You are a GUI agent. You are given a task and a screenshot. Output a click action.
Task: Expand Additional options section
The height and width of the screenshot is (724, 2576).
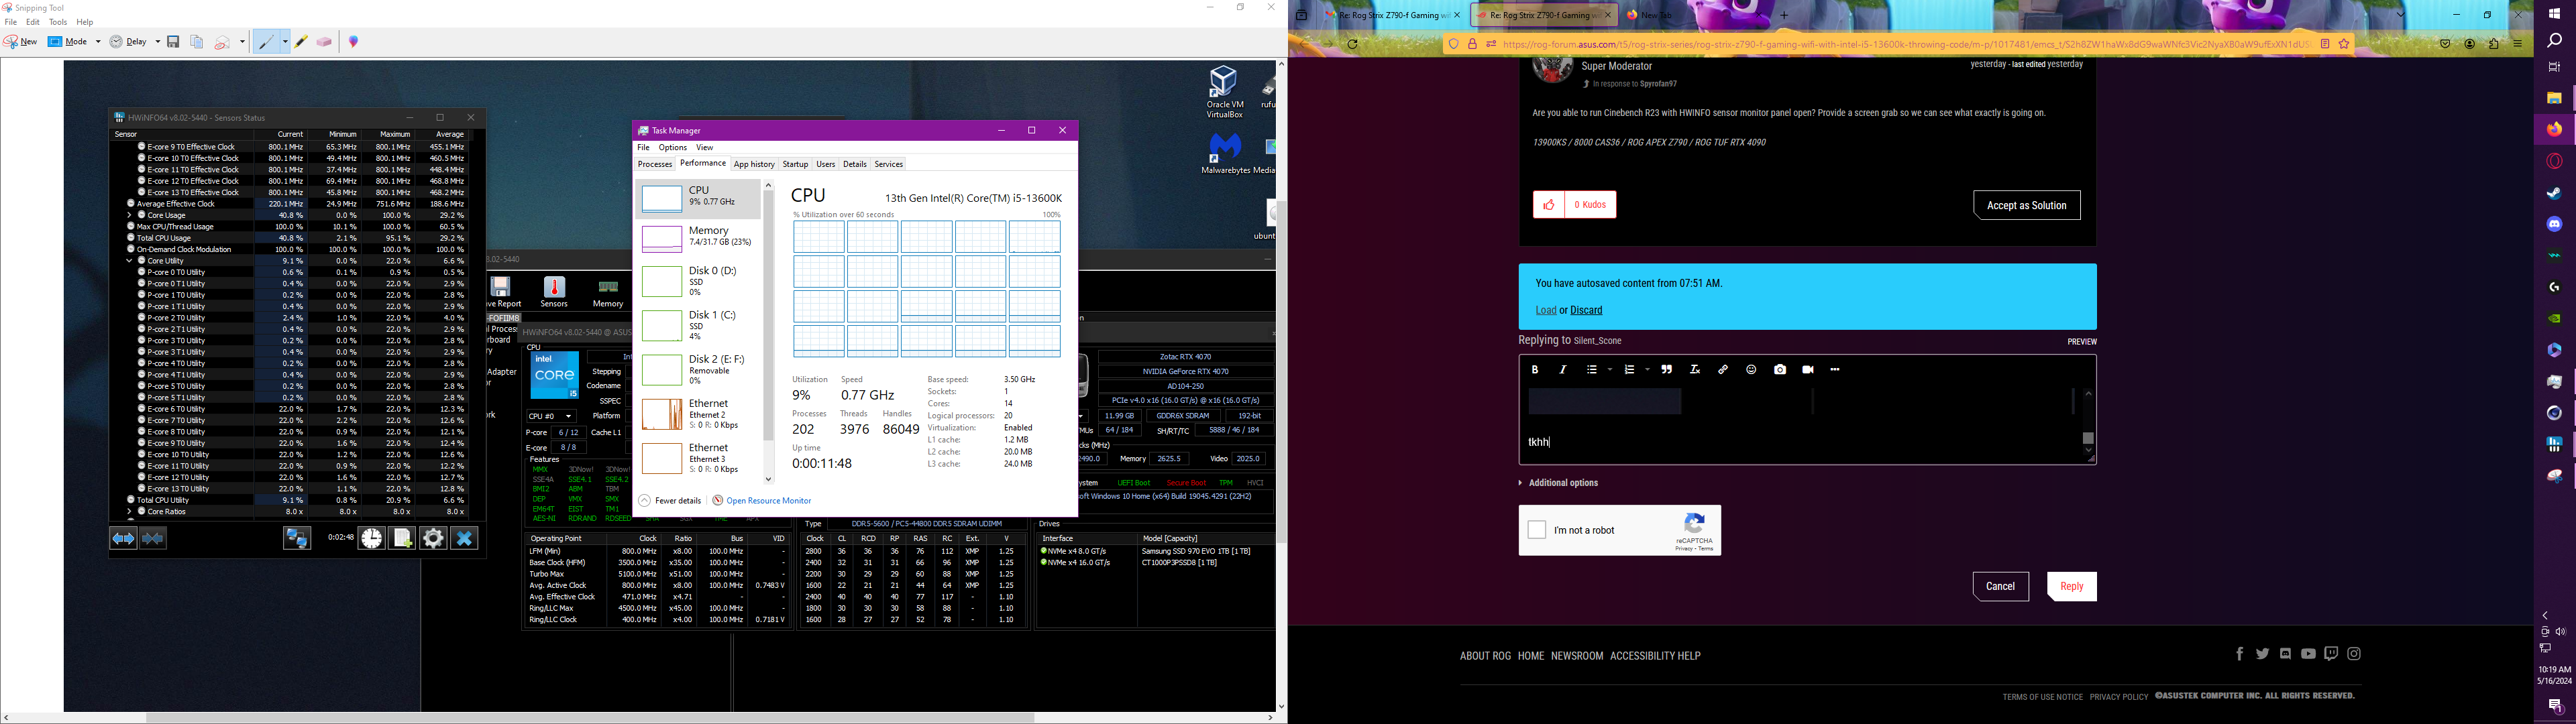(1558, 483)
